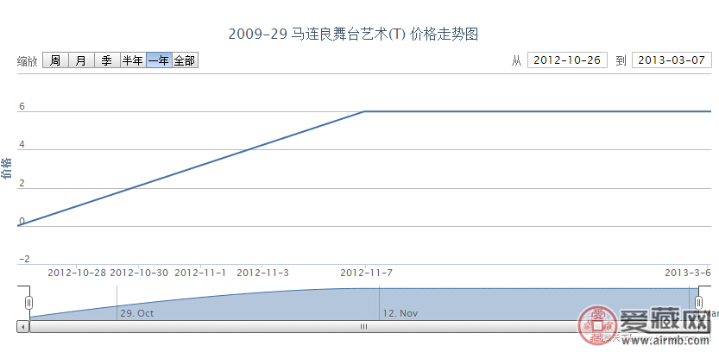
Task: Click the 到 (to) label
Action: coord(621,60)
